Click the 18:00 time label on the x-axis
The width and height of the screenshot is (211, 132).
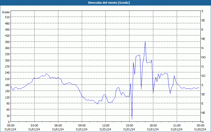point(153,126)
